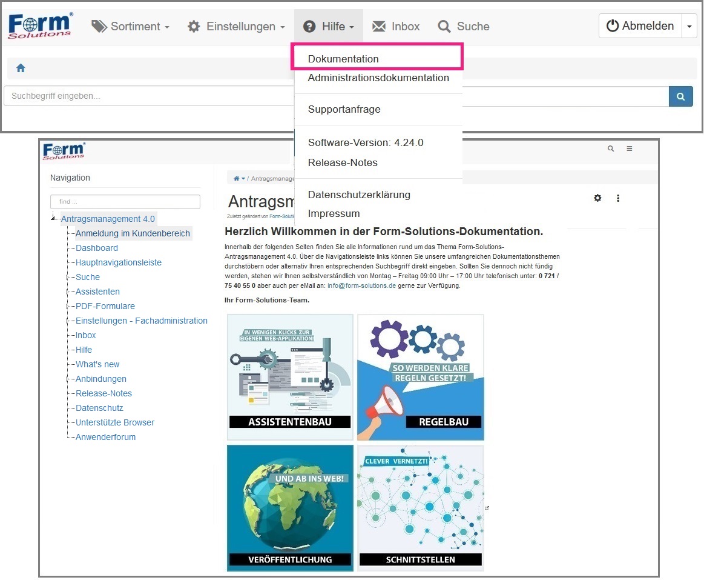Viewport: 704px width, 580px height.
Task: Expand the Sortiment dropdown
Action: pos(130,26)
